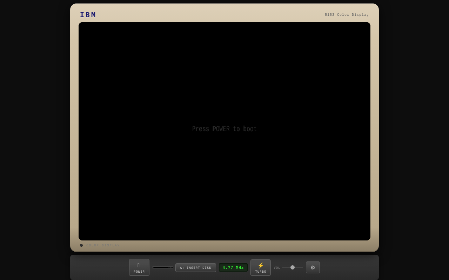The height and width of the screenshot is (280, 449).
Task: Click the POWER label beneath the power glyph
Action: point(139,272)
